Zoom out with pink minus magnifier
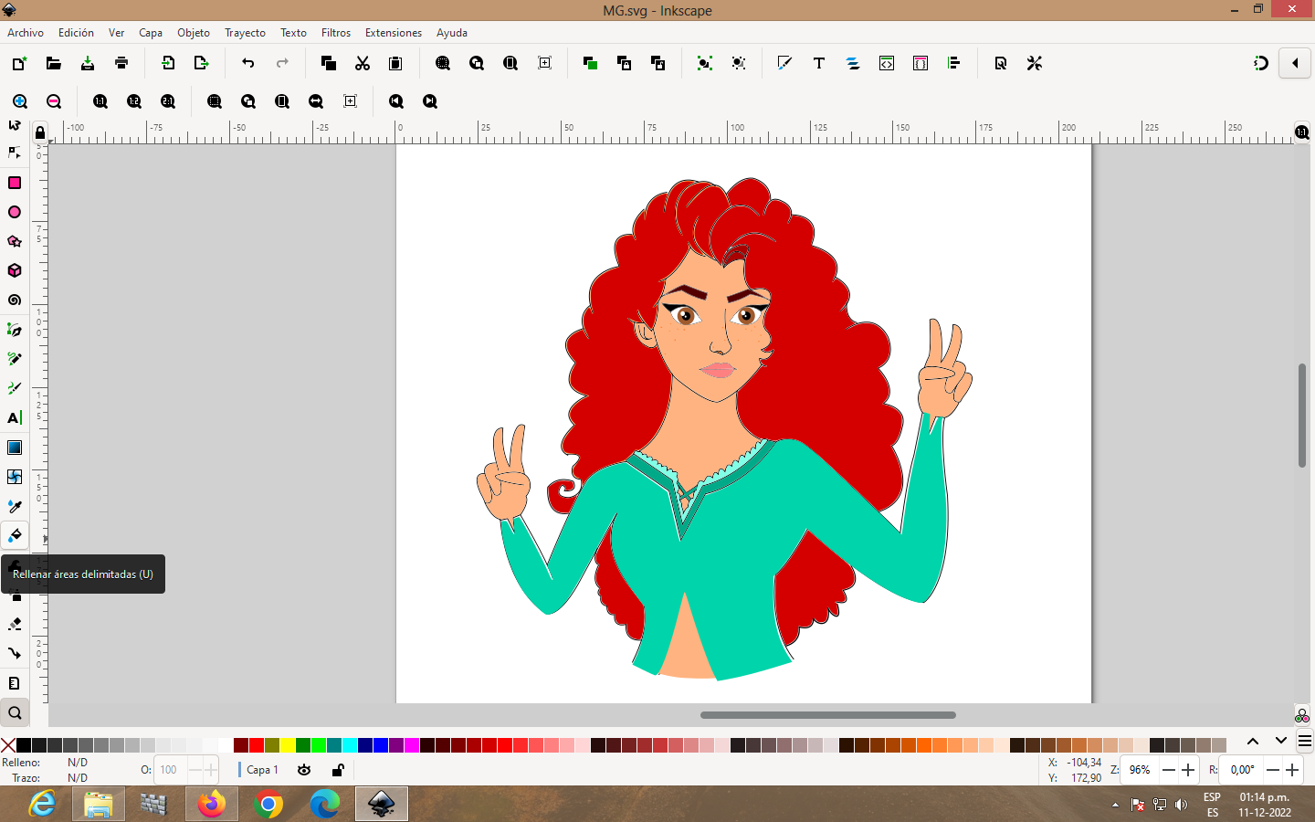 click(54, 101)
